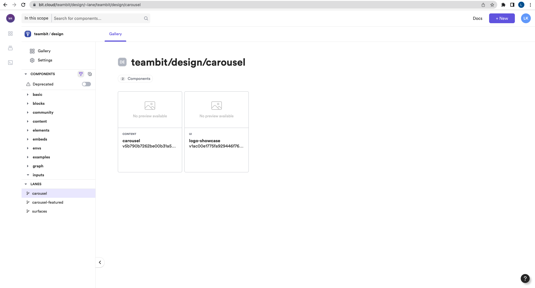Open the Docs link
Image resolution: width=535 pixels, height=288 pixels.
point(477,18)
